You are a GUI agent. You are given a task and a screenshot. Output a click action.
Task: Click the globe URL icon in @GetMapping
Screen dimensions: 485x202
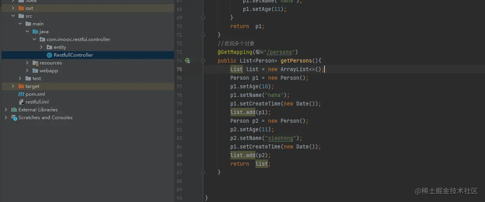[x=257, y=52]
